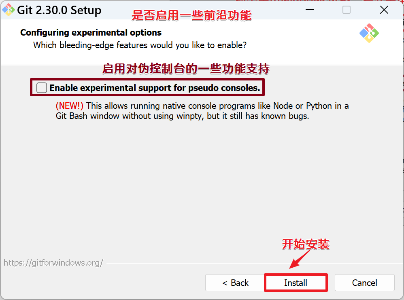Click the "Git 2.30.0 Setup" window title
This screenshot has height=300, width=404.
(x=59, y=10)
